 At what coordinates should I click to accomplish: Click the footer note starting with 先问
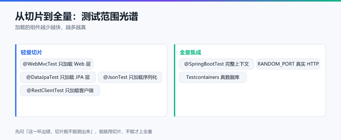coord(83,131)
